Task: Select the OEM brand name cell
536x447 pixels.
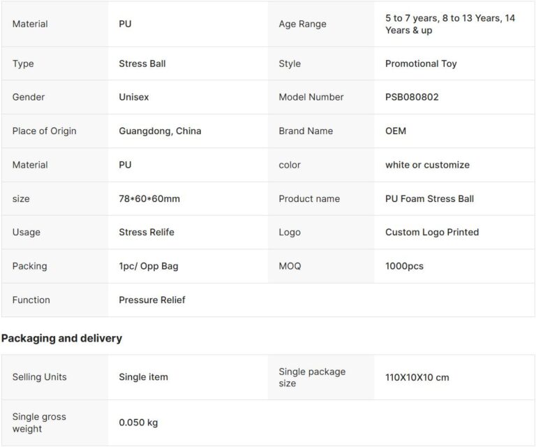Action: pos(395,131)
